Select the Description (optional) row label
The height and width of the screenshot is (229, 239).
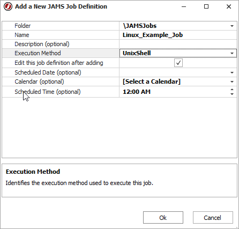pyautogui.click(x=42, y=44)
